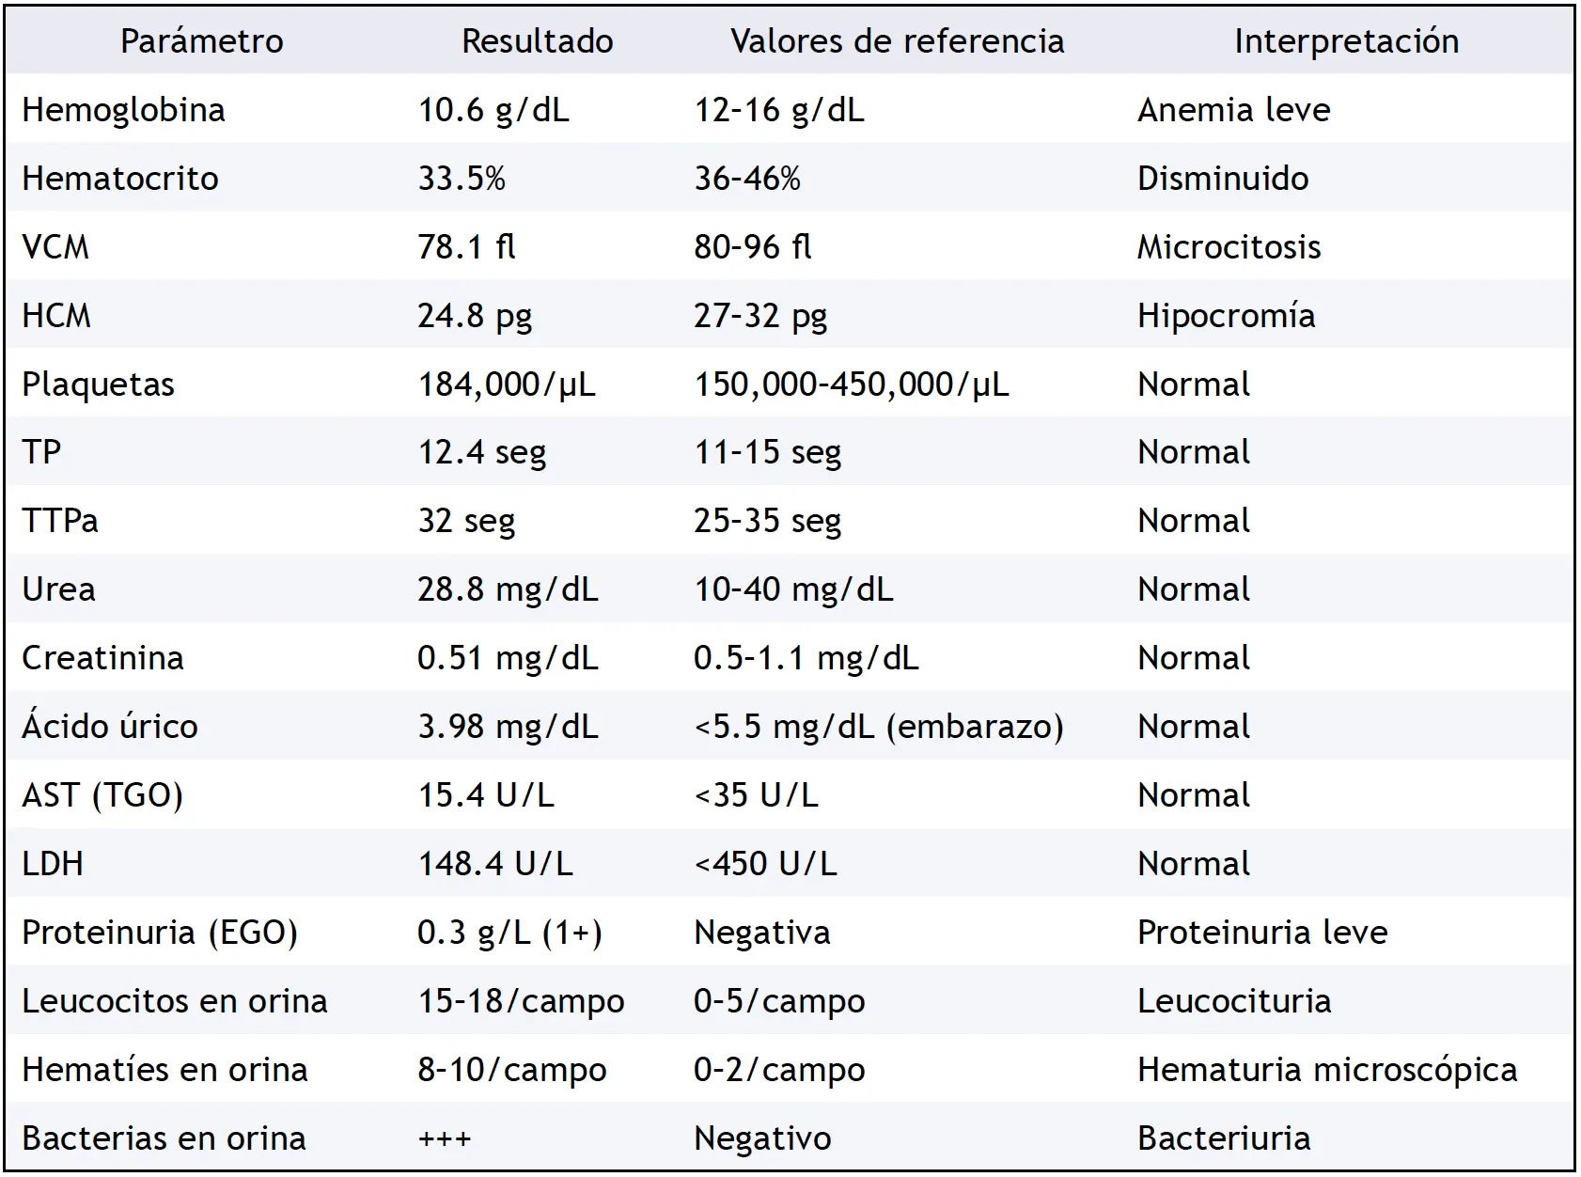Click the Interpretación column header
Image resolution: width=1581 pixels, height=1177 pixels.
point(1346,41)
